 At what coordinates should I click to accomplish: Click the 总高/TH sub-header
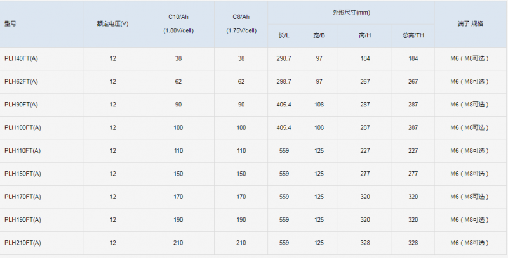point(413,35)
